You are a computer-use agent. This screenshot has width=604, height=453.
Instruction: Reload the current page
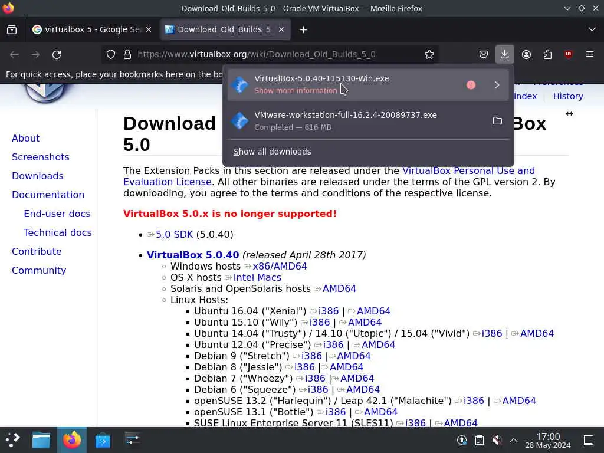[x=57, y=54]
